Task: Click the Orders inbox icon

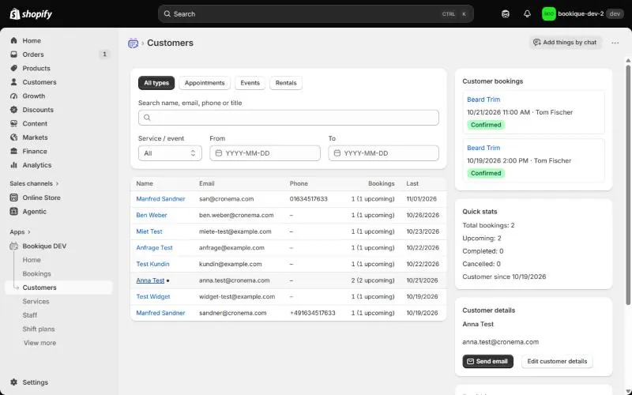Action: click(x=14, y=55)
